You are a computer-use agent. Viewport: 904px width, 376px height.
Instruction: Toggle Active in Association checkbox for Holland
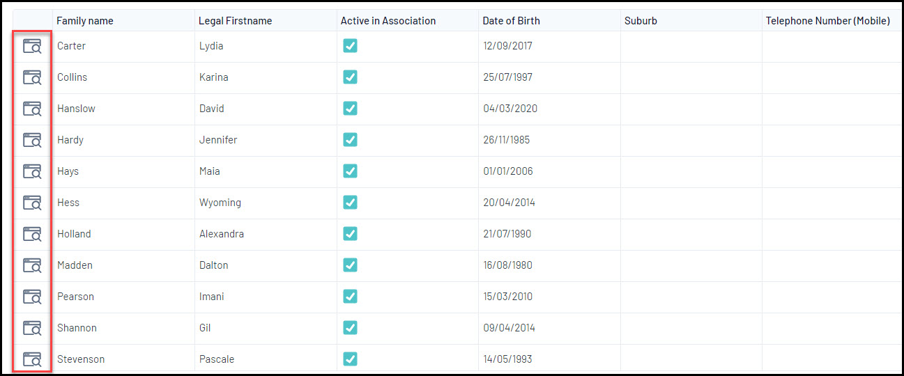[350, 234]
